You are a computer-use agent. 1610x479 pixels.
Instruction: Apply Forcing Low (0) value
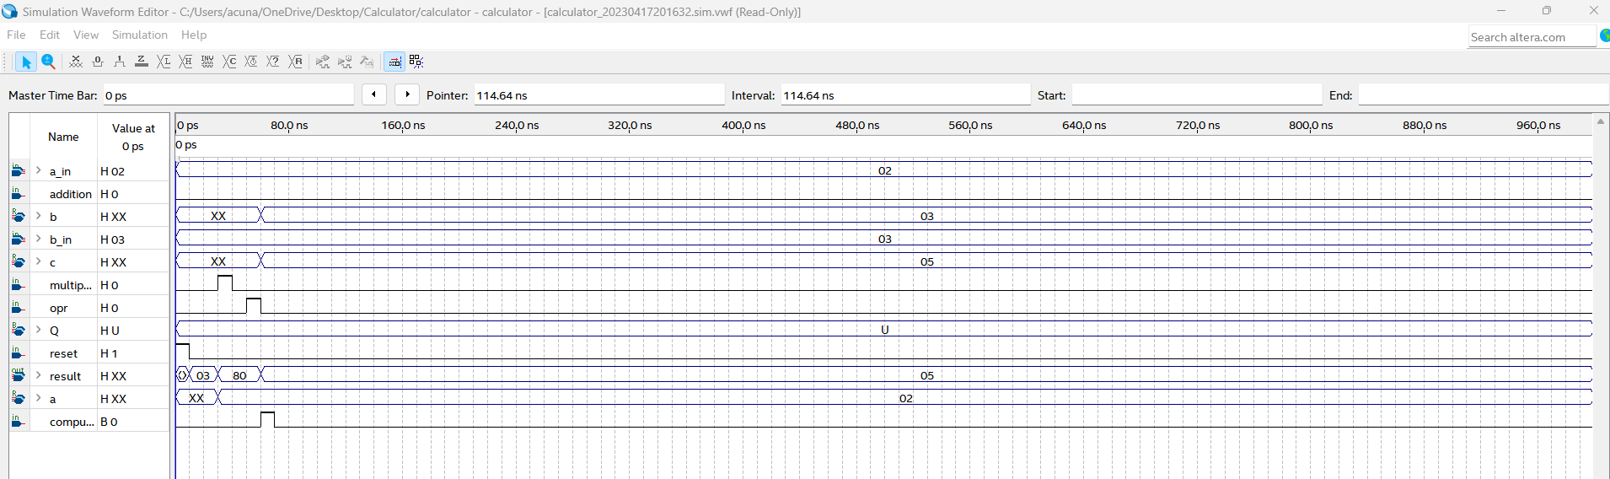coord(98,62)
